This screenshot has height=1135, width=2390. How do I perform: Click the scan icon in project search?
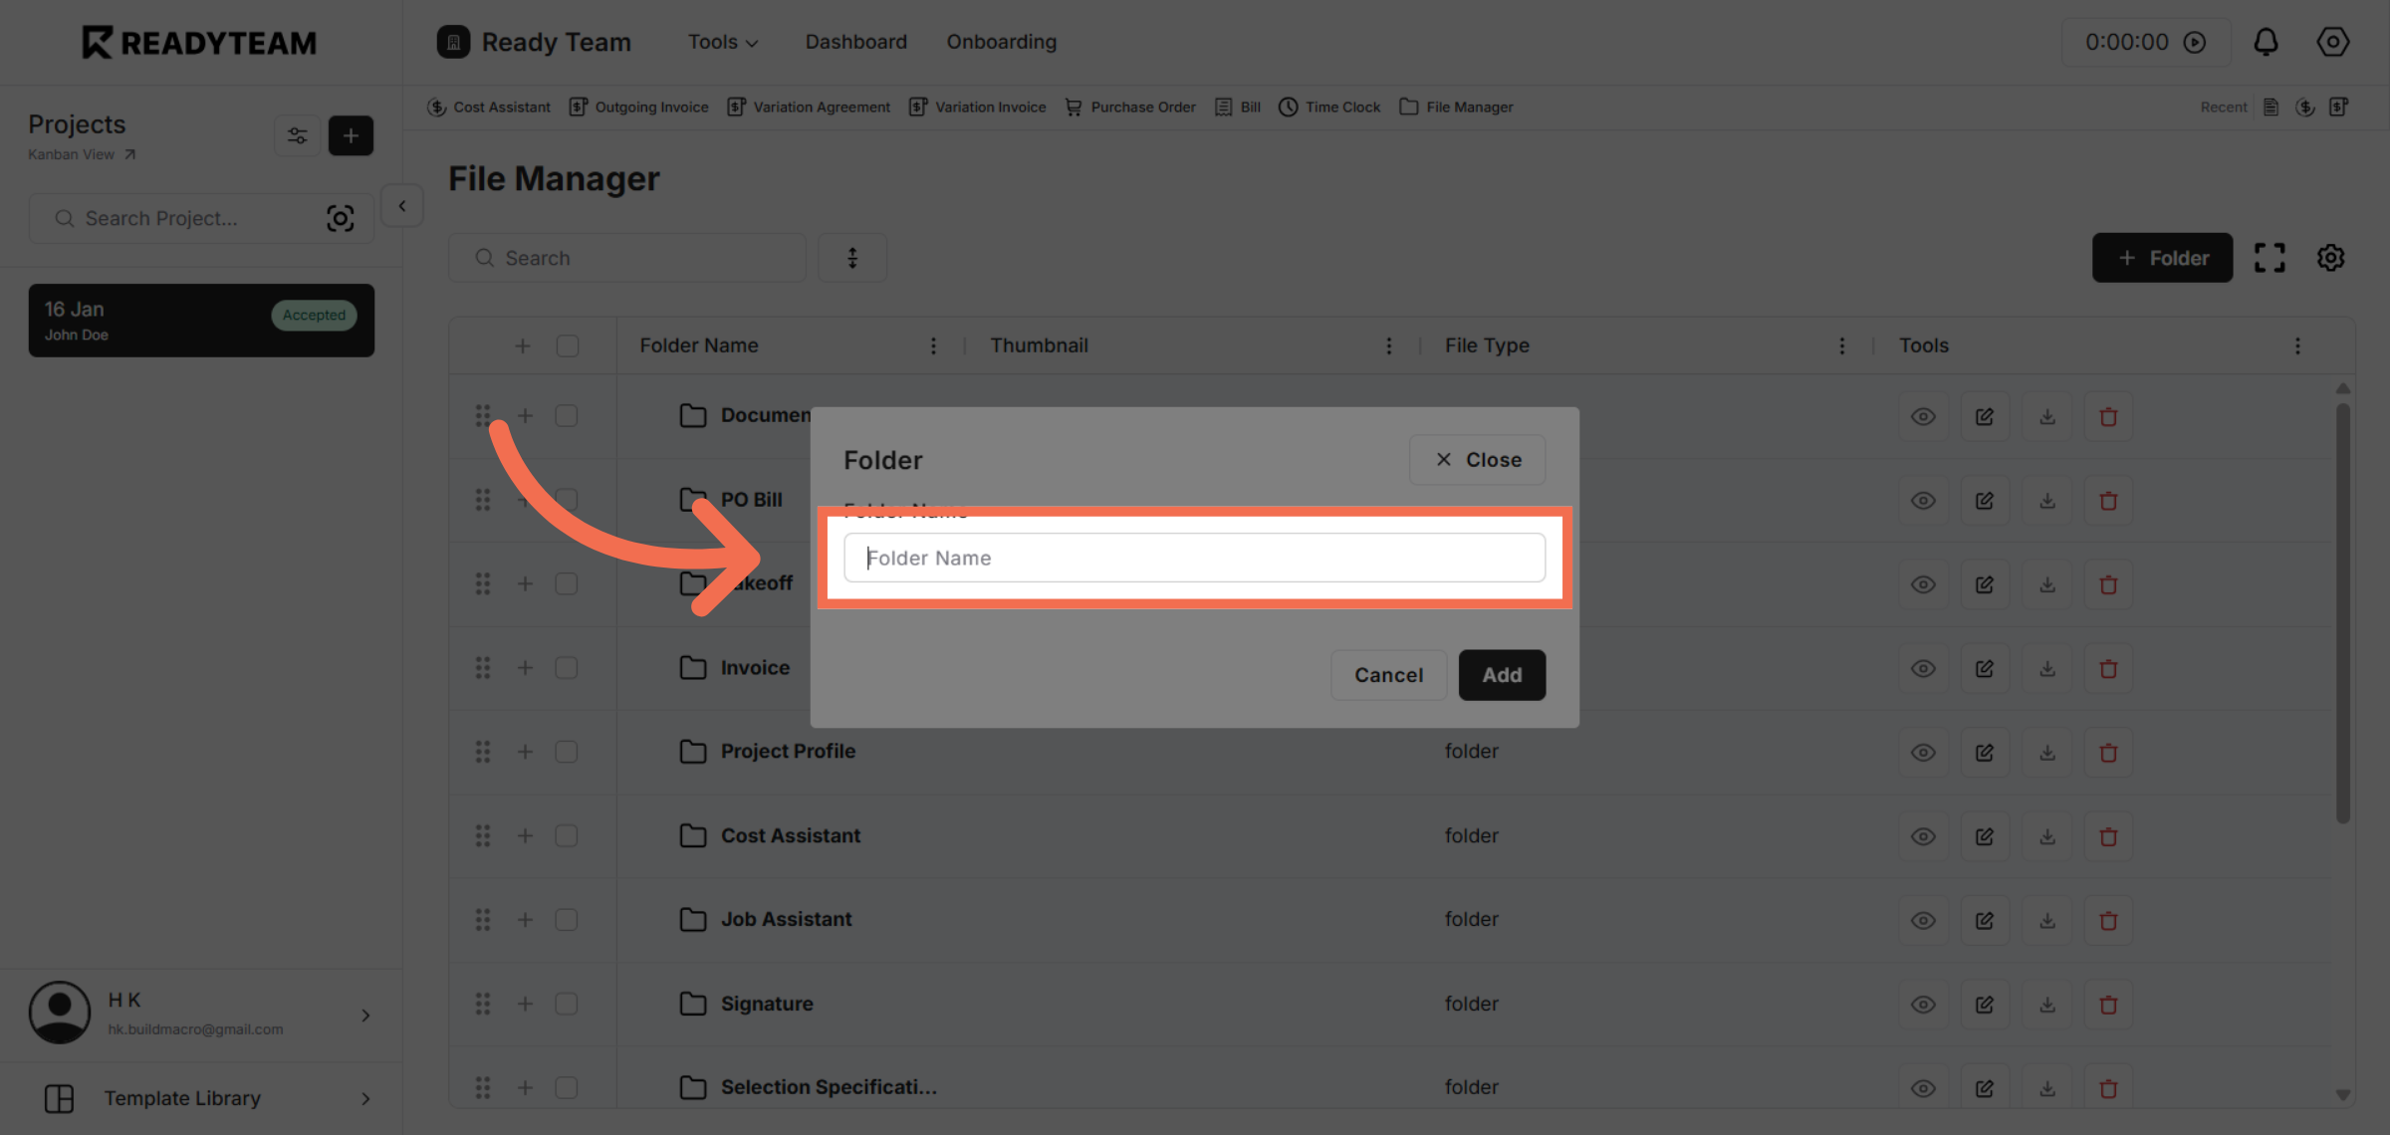[340, 218]
